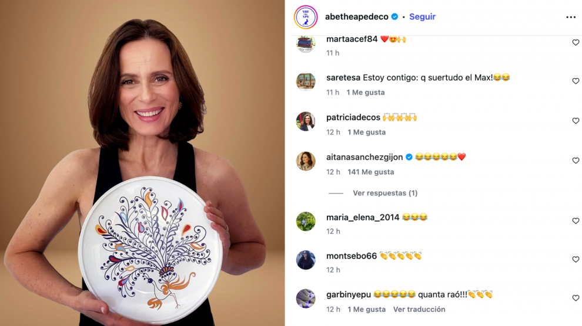The image size is (582, 326).
Task: Open saretesa's avatar thumbnail
Action: tap(306, 81)
